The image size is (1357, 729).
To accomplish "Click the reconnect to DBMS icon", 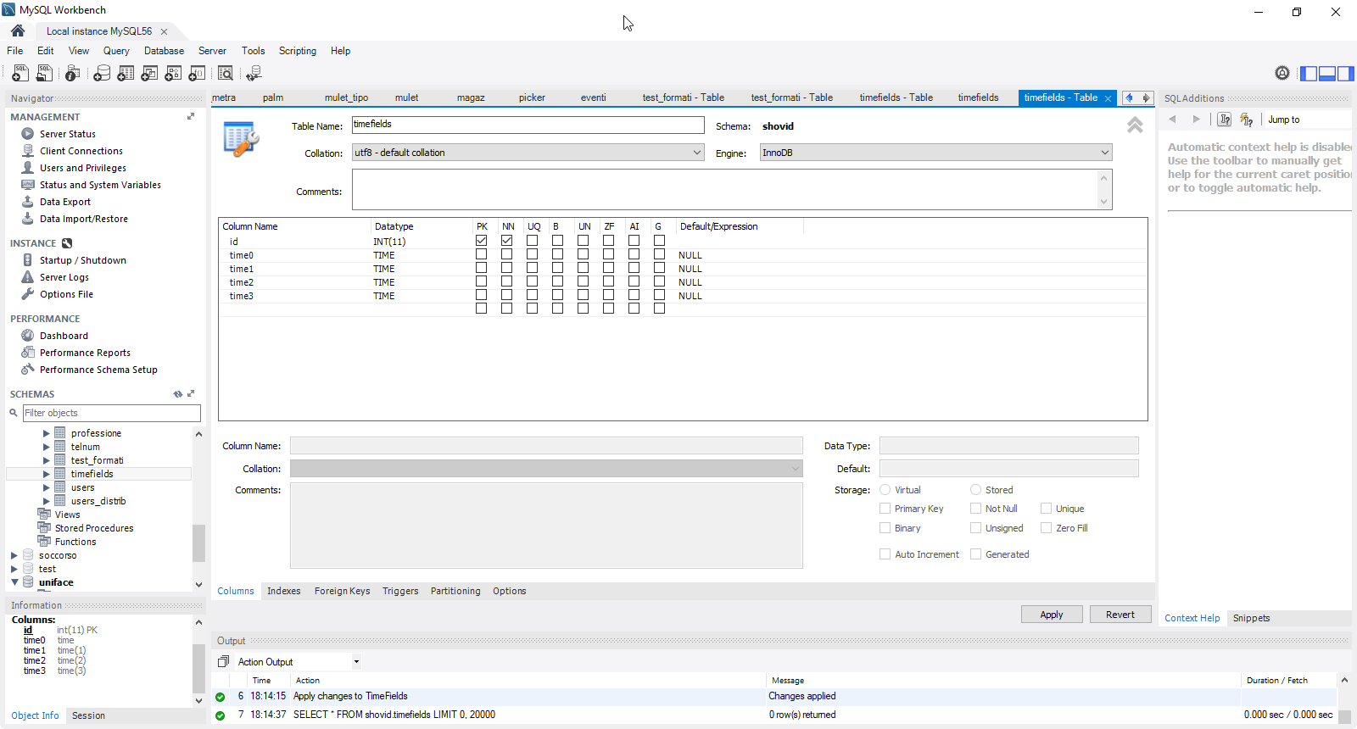I will (254, 74).
